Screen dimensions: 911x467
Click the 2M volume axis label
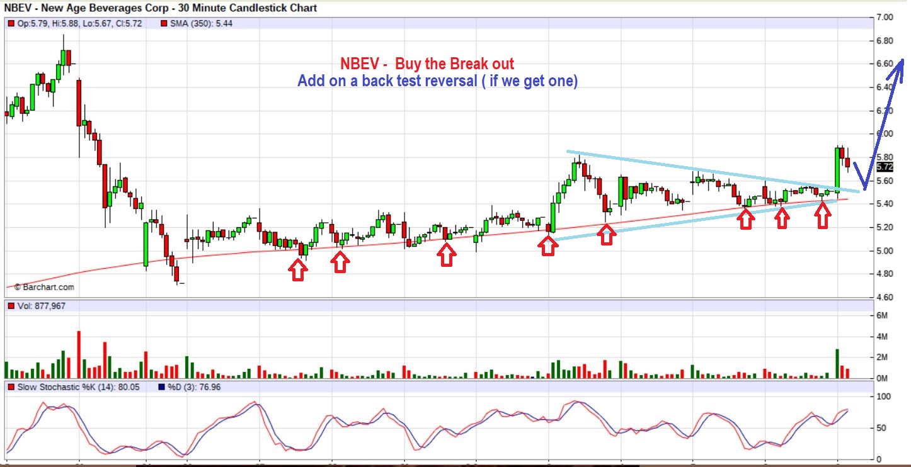click(882, 357)
